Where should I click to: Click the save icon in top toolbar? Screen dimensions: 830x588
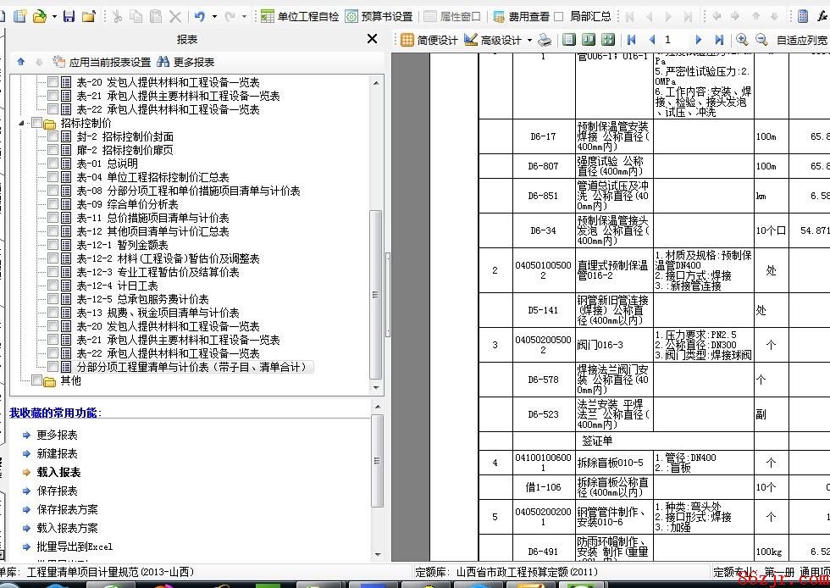point(69,16)
